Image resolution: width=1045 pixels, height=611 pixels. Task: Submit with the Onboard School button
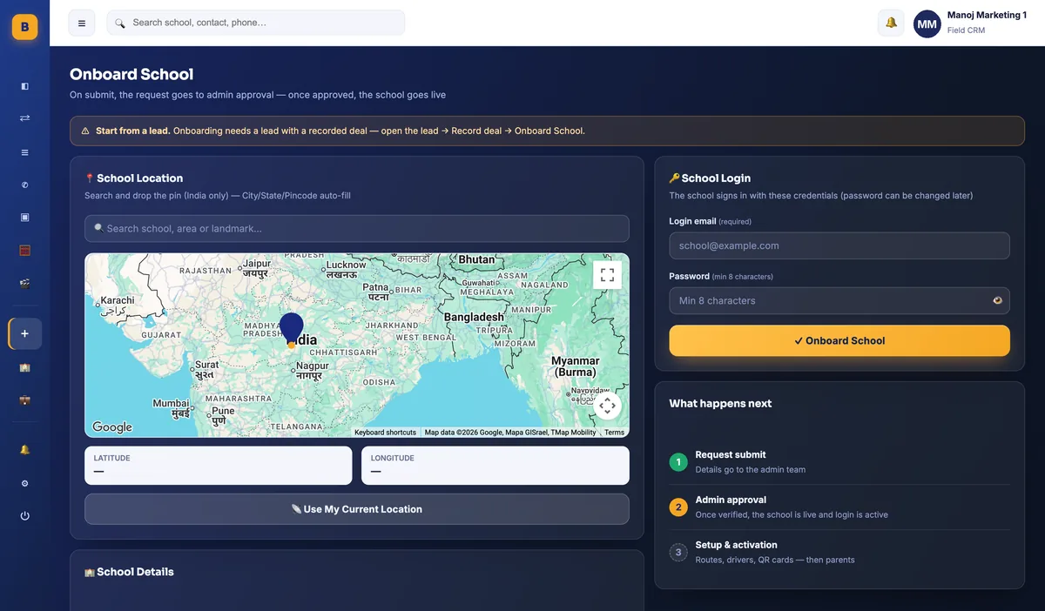tap(839, 340)
